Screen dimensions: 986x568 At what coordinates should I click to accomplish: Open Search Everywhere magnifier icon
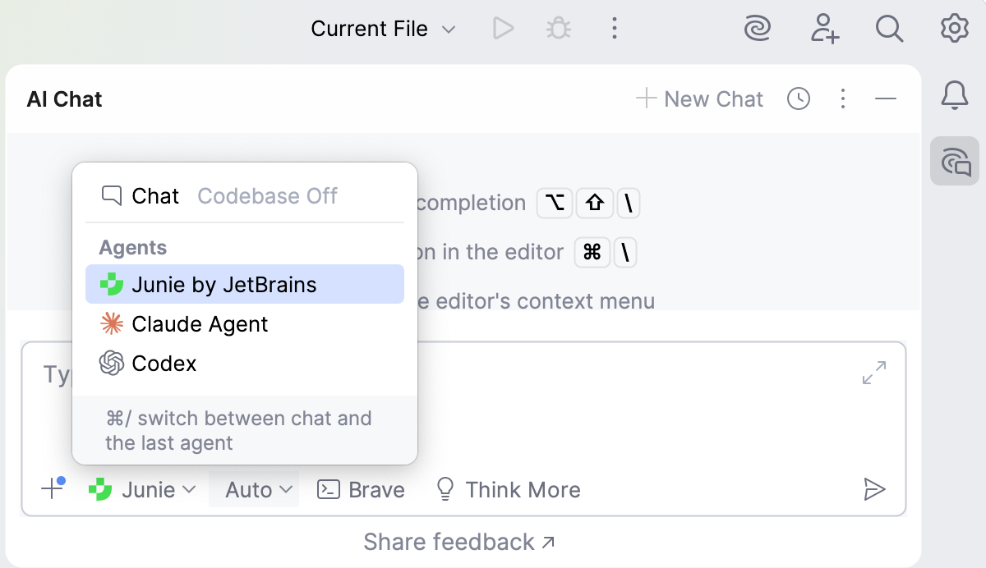coord(889,30)
